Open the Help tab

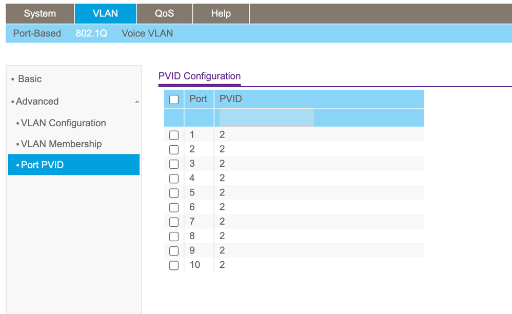221,14
